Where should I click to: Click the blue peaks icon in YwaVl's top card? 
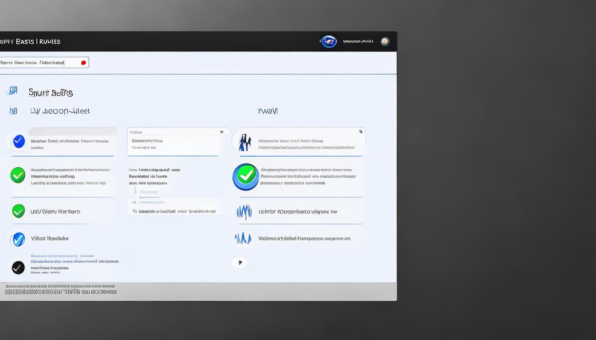point(245,142)
